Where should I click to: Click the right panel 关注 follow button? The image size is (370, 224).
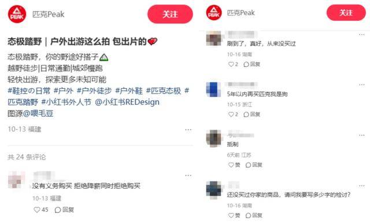click(x=346, y=13)
